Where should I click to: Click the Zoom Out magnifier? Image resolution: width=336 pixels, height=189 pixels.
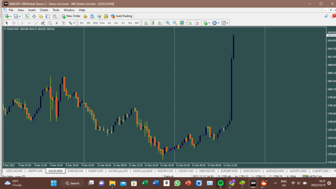175,23
